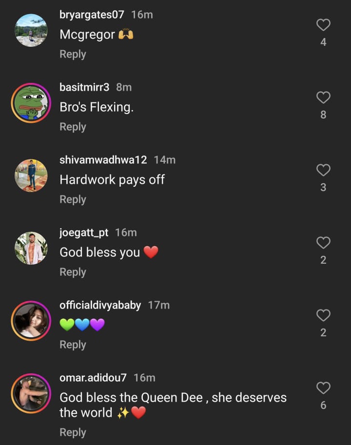Image resolution: width=351 pixels, height=445 pixels.
Task: Reply to bryargates07's comment
Action: 73,54
